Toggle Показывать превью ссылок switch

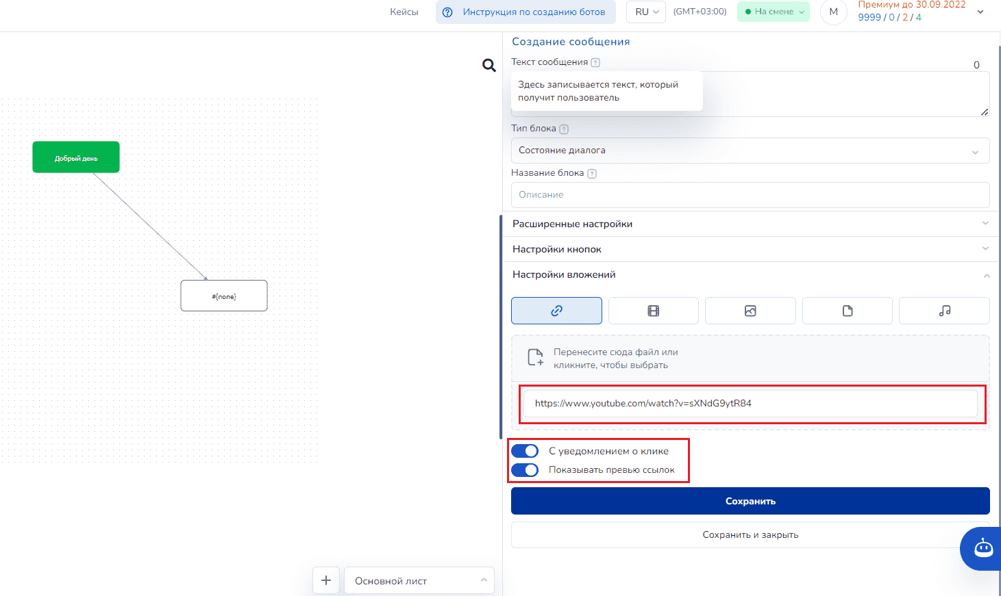(x=525, y=470)
